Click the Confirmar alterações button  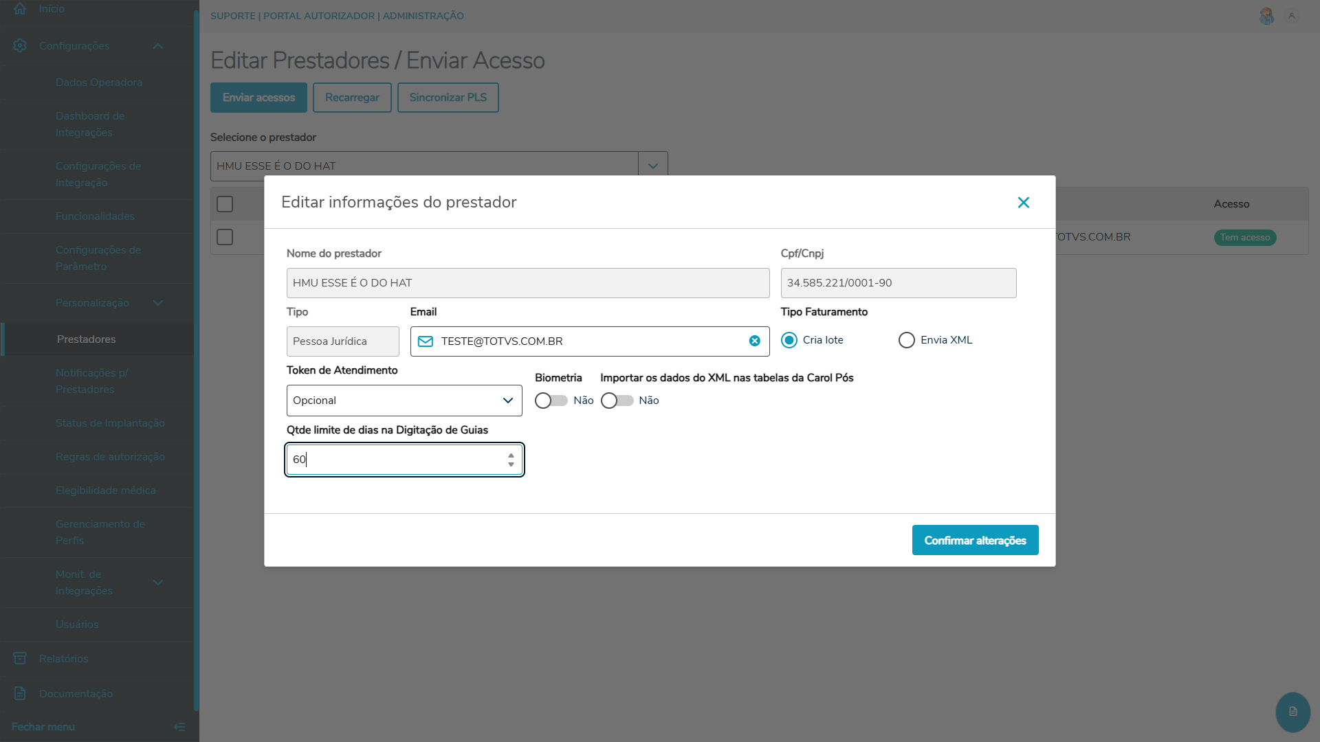975,540
